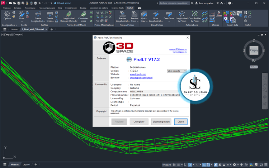Switch to the Layout1 tab
Image resolution: width=269 pixels, height=168 pixels.
click(x=27, y=164)
